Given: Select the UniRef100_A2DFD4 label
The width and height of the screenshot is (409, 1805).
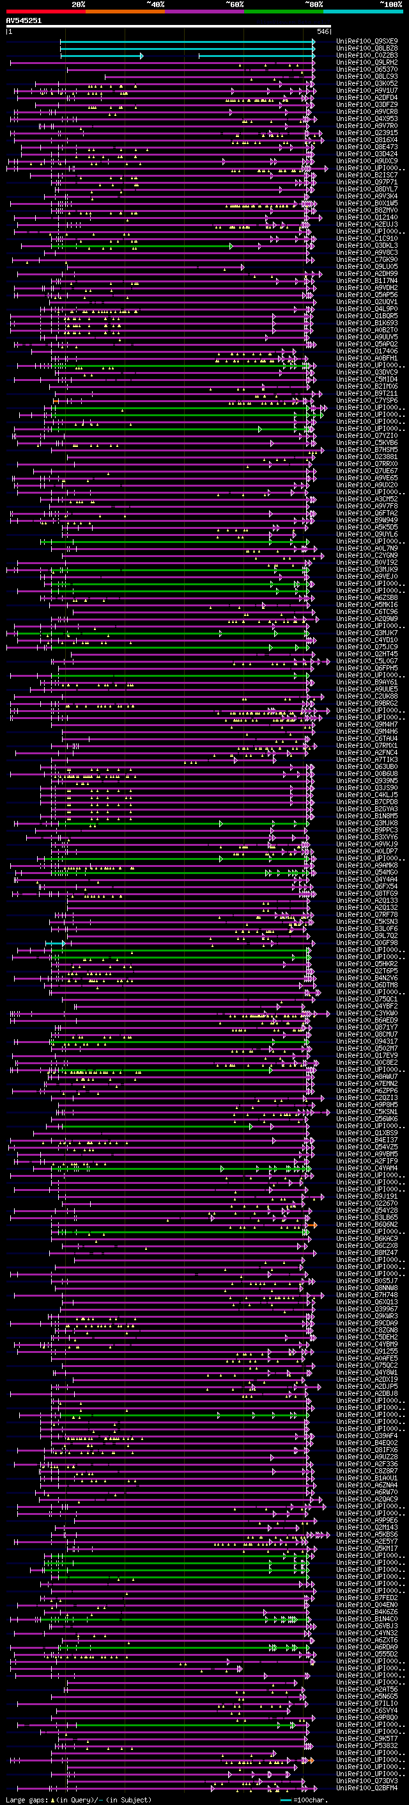Looking at the screenshot, I should (x=367, y=97).
